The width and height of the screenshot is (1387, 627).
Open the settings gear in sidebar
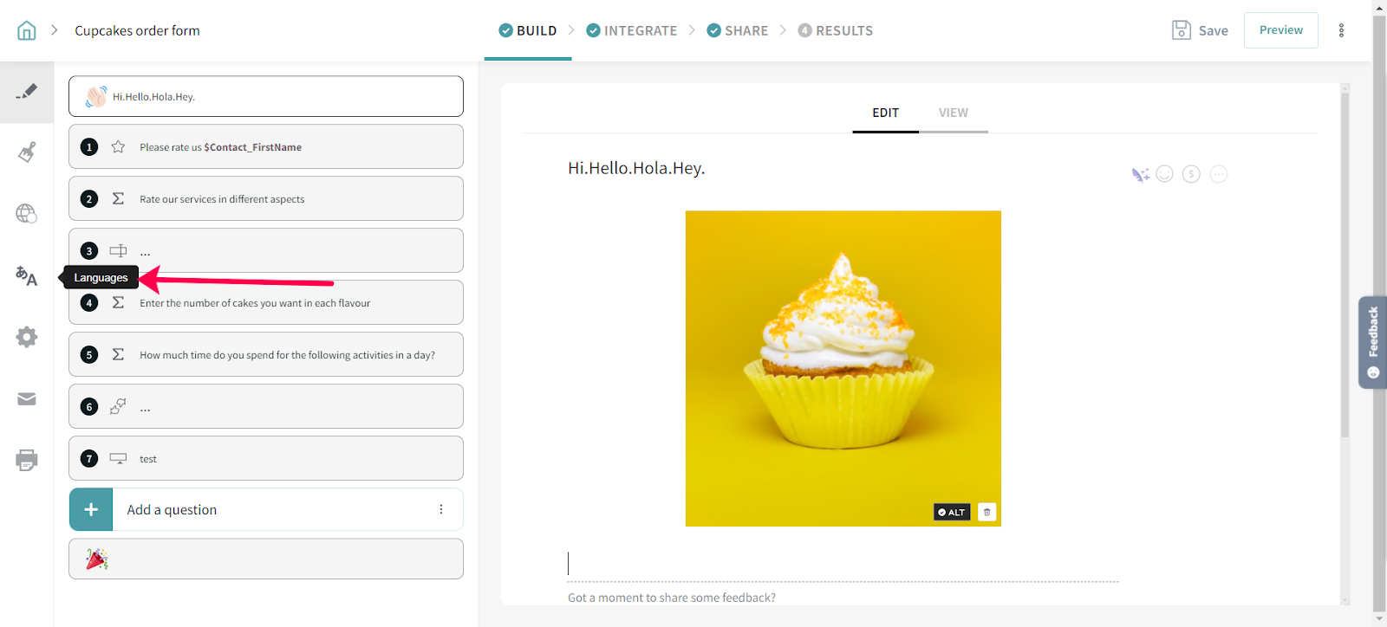pos(27,337)
